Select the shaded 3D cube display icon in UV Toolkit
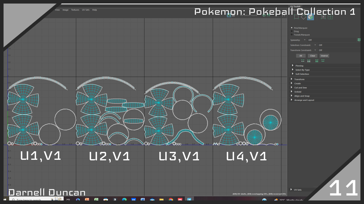Viewport: 364px width, 204px height. point(310,17)
